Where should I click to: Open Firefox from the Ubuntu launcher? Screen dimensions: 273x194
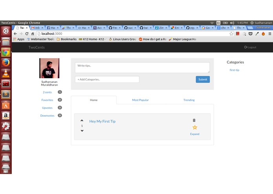[x=6, y=62]
